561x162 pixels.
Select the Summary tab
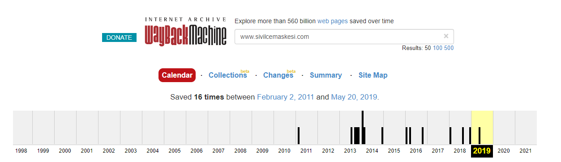pyautogui.click(x=325, y=75)
